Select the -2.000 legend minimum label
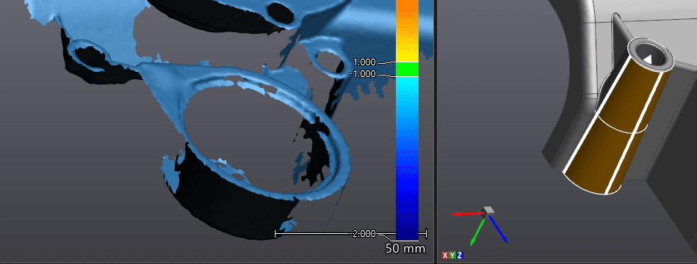This screenshot has width=697, height=264. tap(364, 233)
